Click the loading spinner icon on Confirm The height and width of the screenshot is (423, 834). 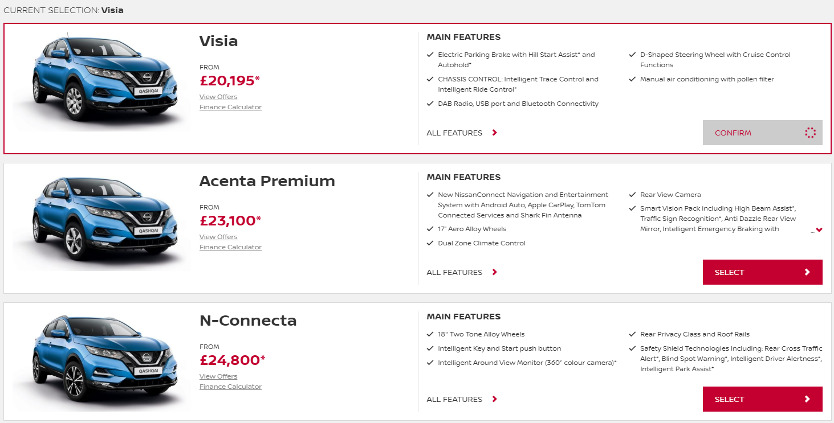point(810,133)
